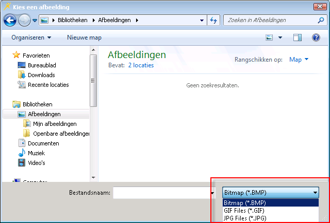Open the address bar history dropdown arrow
The height and width of the screenshot is (223, 330).
click(x=202, y=21)
